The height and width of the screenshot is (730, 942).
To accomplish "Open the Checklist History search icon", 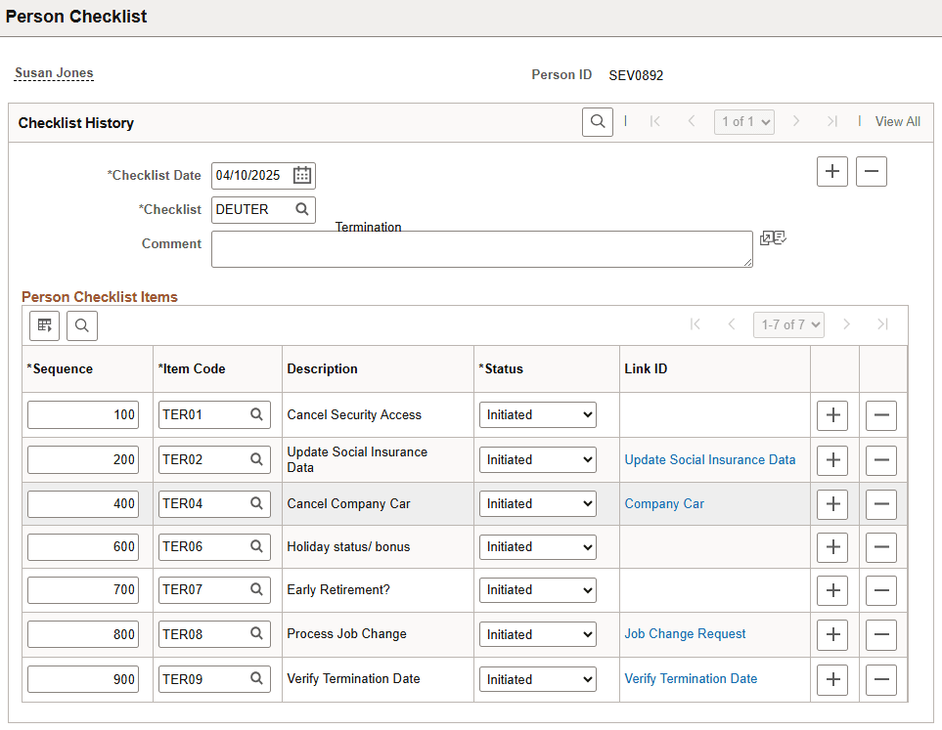I will (597, 121).
